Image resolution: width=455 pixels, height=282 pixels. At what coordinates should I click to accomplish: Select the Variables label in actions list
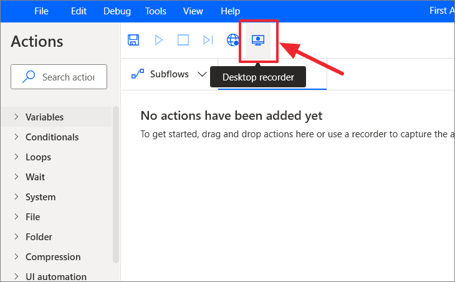44,117
